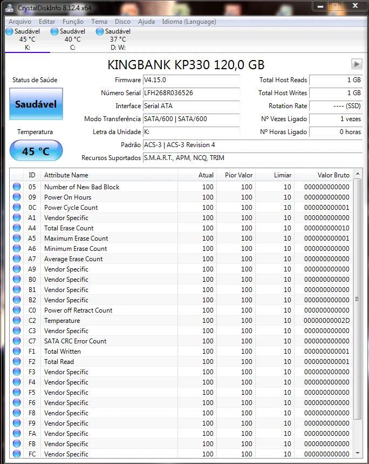Click the Attribute Name column header

tap(109, 175)
